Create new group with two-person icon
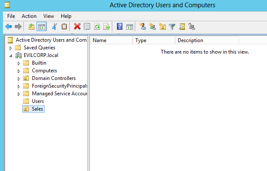Image resolution: width=267 pixels, height=171 pixels. (x=152, y=26)
